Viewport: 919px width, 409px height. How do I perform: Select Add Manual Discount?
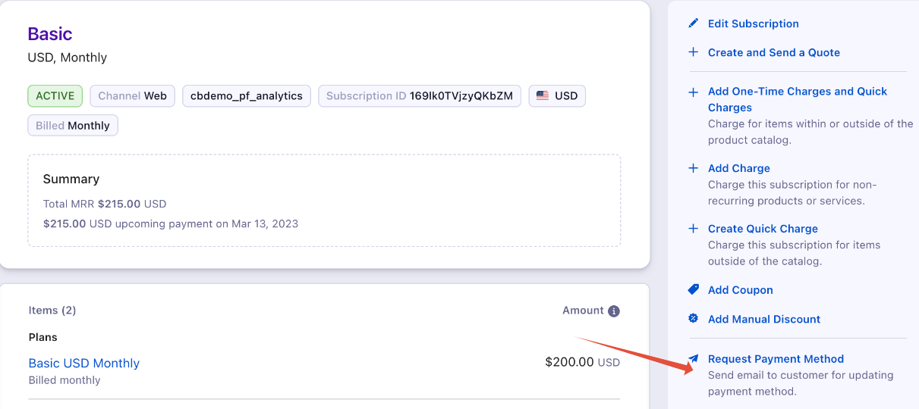[x=763, y=319]
